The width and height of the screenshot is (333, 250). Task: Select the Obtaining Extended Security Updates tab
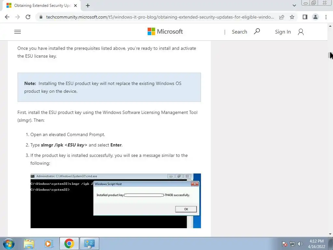point(41,6)
